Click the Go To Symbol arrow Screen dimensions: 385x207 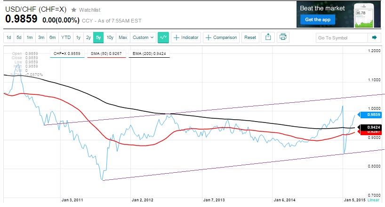click(x=374, y=38)
